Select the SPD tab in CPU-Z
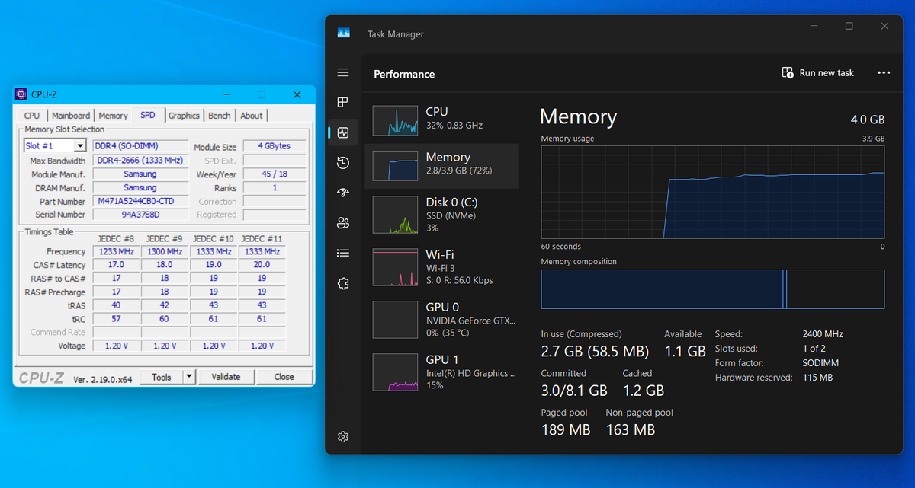Viewport: 915px width, 488px height. 148,115
